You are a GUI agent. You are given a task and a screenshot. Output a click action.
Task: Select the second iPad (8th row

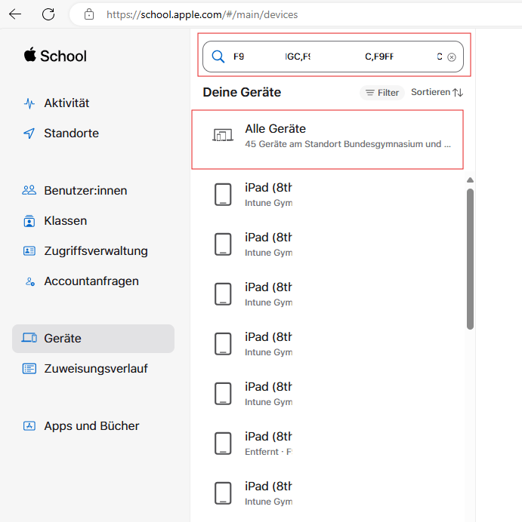tap(329, 244)
